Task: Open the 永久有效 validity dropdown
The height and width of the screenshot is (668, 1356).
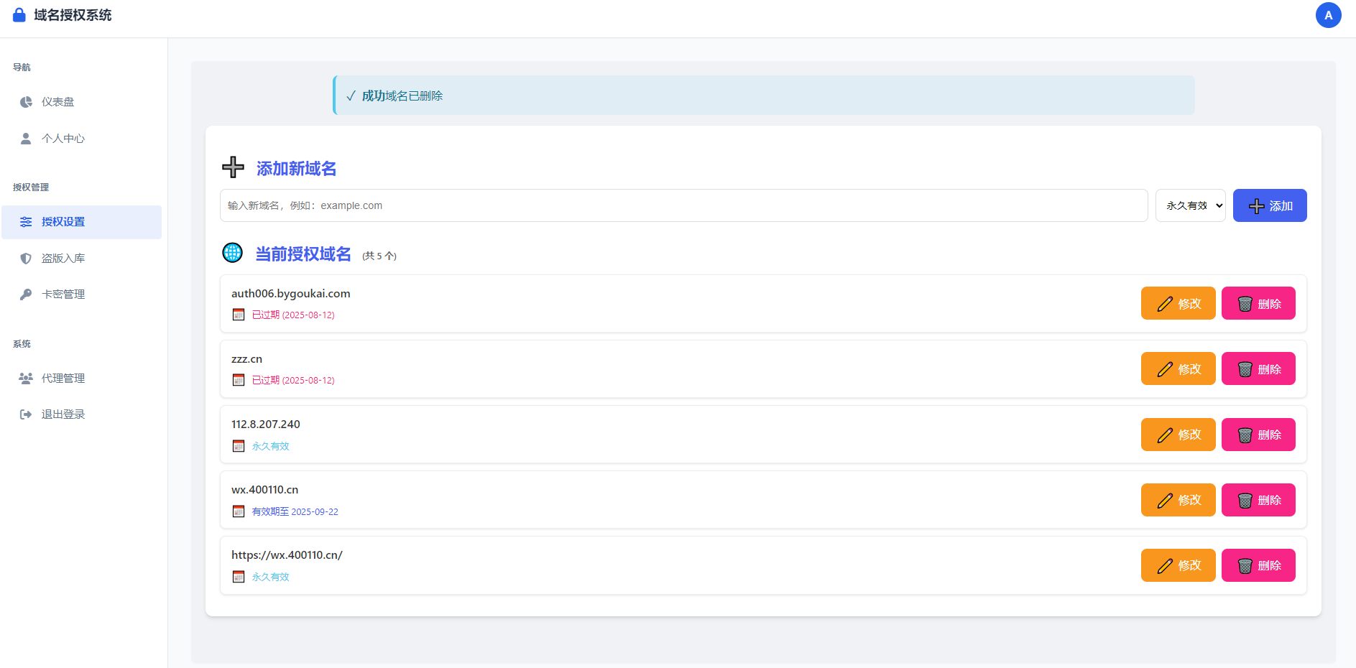Action: (x=1190, y=205)
